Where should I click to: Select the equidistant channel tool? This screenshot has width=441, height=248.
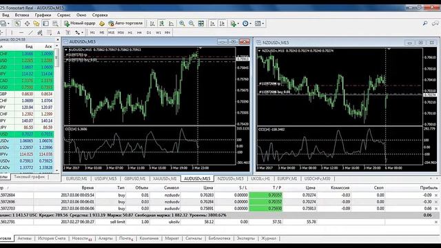40,32
